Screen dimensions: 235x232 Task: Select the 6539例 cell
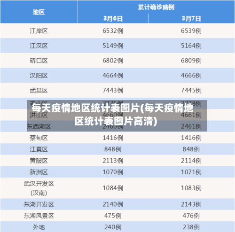tap(191, 31)
